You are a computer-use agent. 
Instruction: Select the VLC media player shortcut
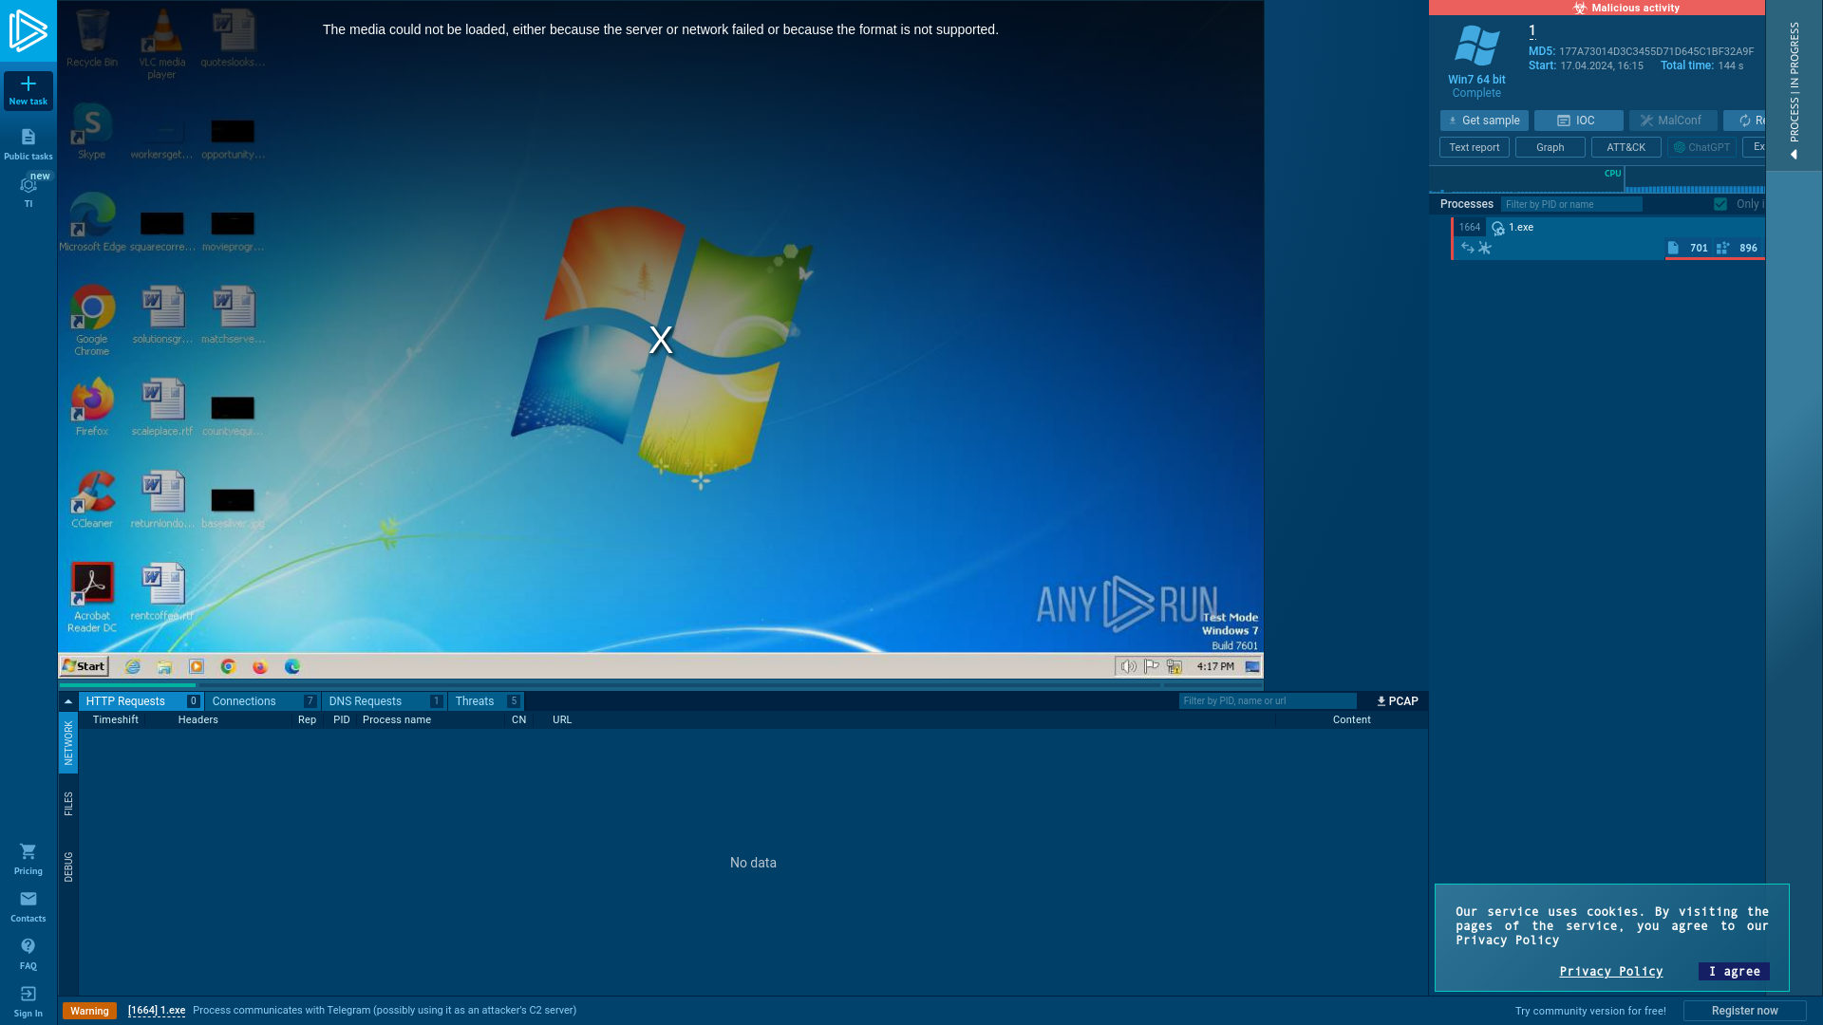161,45
